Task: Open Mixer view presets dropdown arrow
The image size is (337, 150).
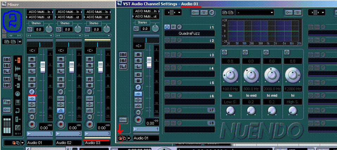Action: pos(20,41)
